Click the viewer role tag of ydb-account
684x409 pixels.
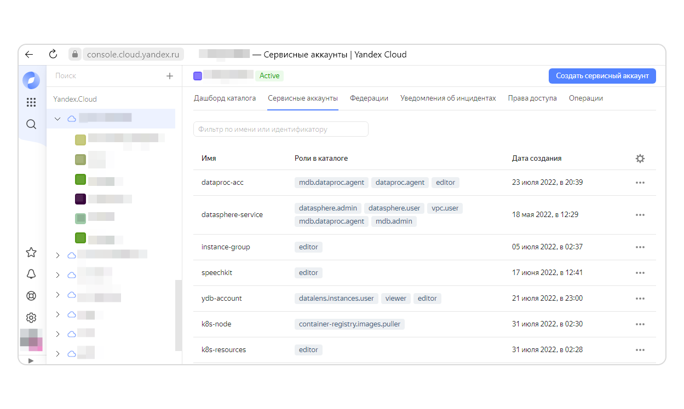pos(395,299)
